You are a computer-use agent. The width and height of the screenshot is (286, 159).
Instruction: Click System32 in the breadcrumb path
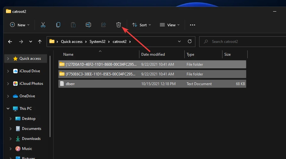click(98, 42)
